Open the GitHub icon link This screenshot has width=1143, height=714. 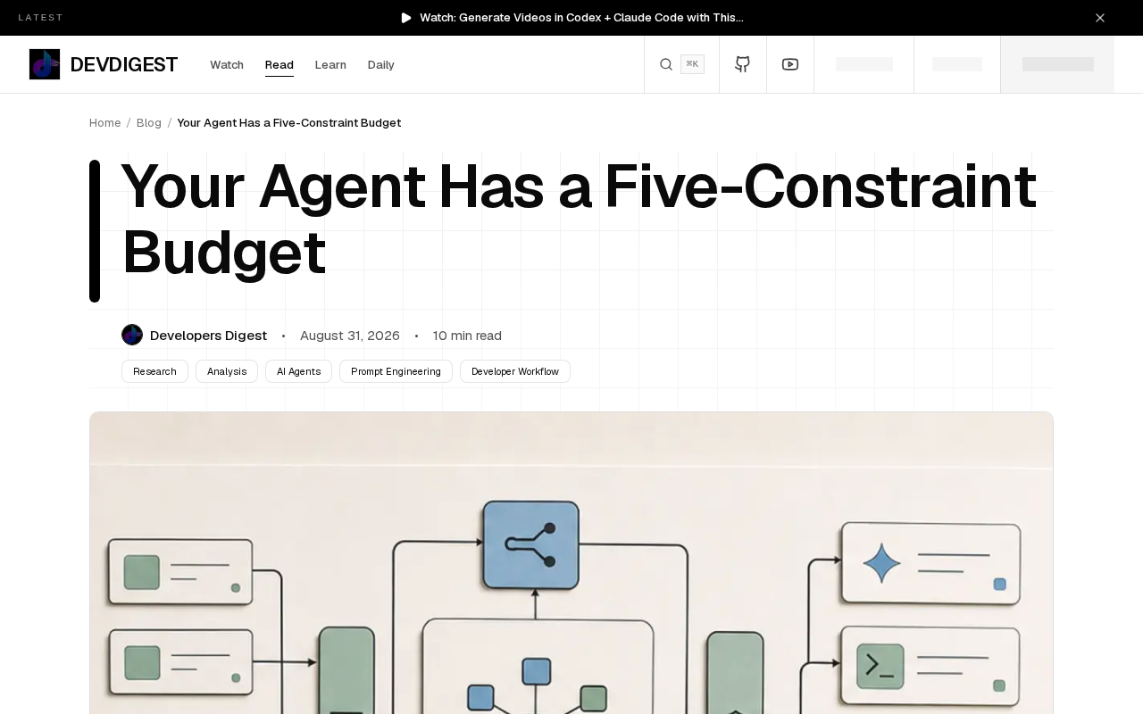coord(743,64)
